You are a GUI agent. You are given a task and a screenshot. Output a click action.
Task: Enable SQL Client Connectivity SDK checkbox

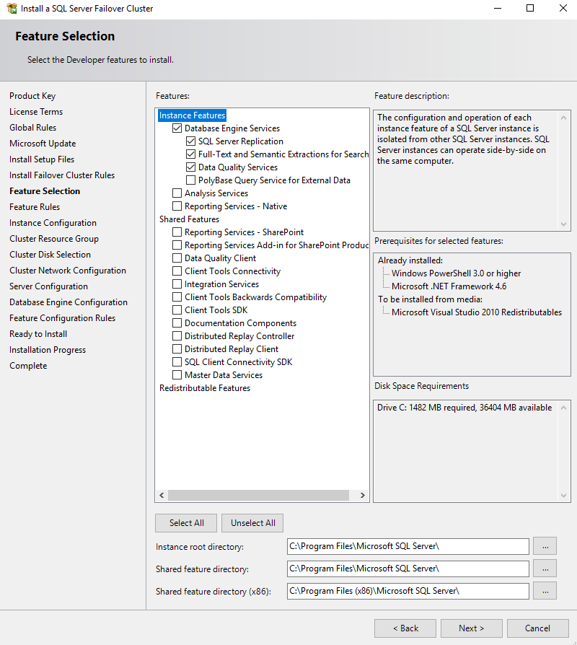177,362
